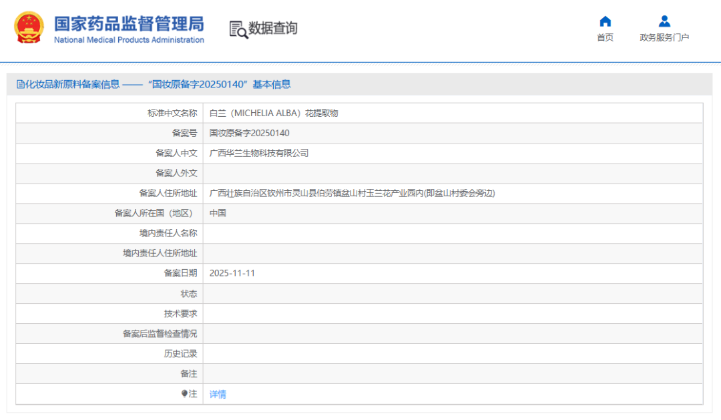The width and height of the screenshot is (721, 420).
Task: Open the 详情 link
Action: [x=217, y=394]
